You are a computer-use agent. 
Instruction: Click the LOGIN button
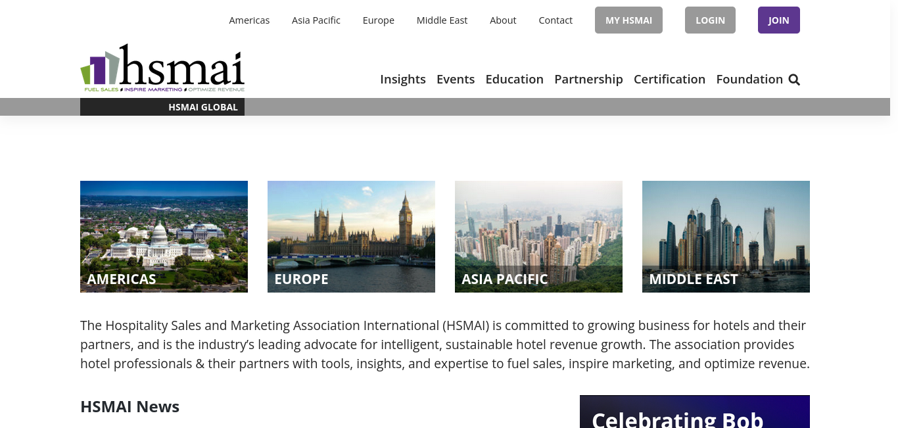[x=710, y=20]
